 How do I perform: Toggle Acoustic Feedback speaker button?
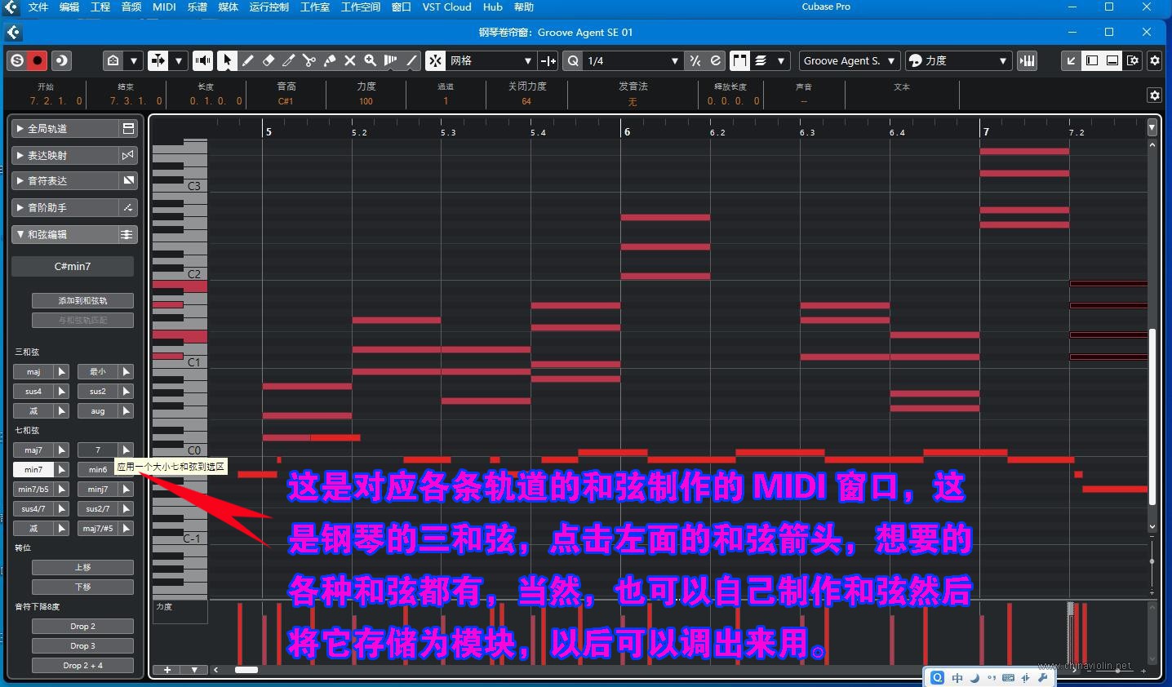tap(202, 60)
